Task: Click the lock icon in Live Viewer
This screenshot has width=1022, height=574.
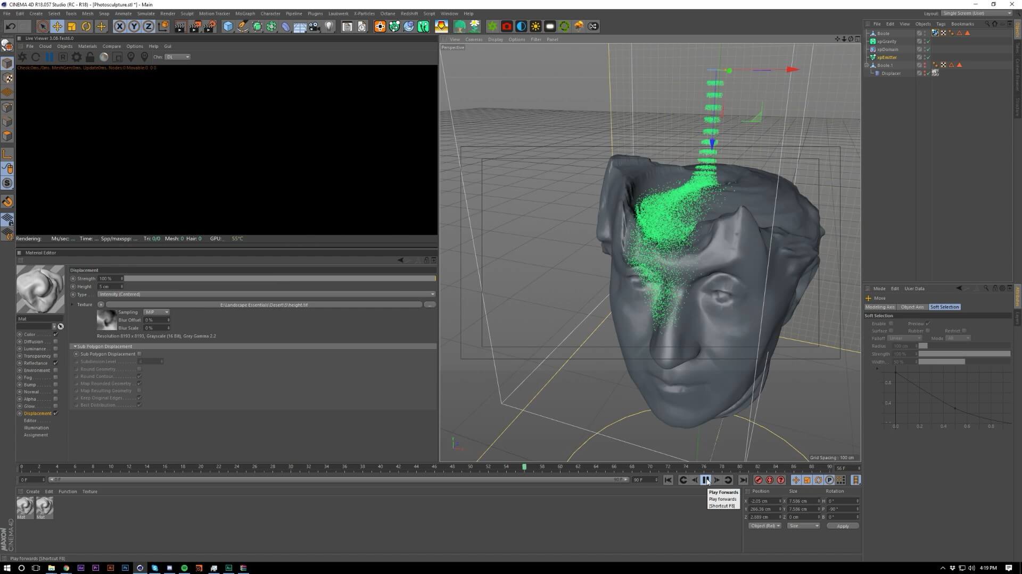Action: (x=90, y=57)
